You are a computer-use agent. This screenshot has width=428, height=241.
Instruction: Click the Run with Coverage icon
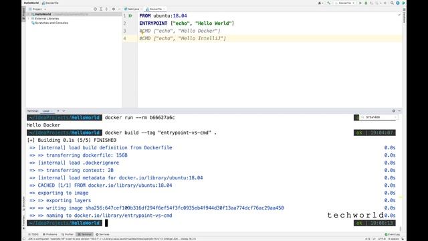tap(372, 3)
